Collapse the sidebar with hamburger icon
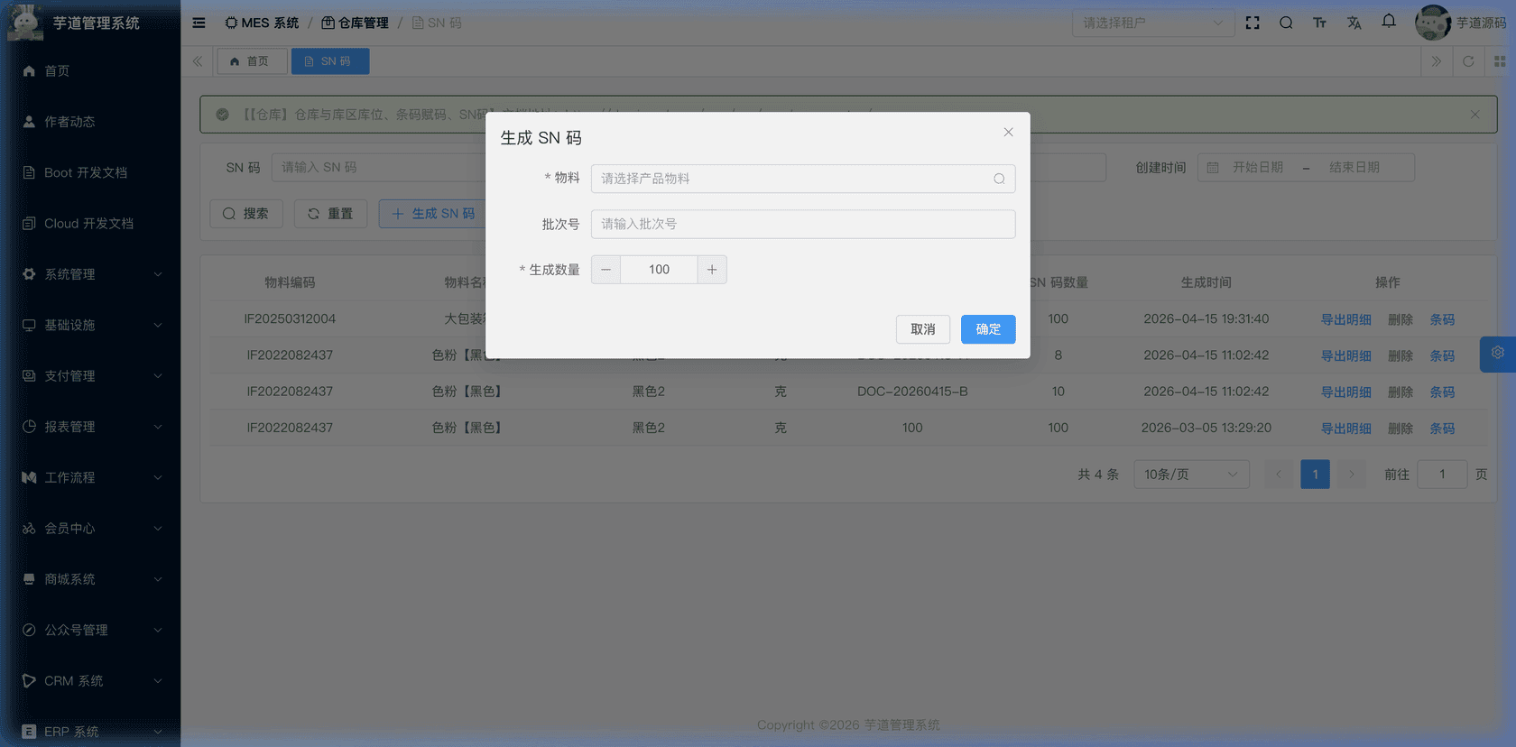 click(199, 23)
